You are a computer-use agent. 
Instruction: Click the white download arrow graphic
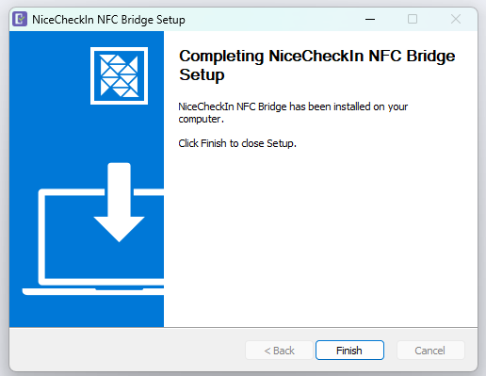pos(119,202)
